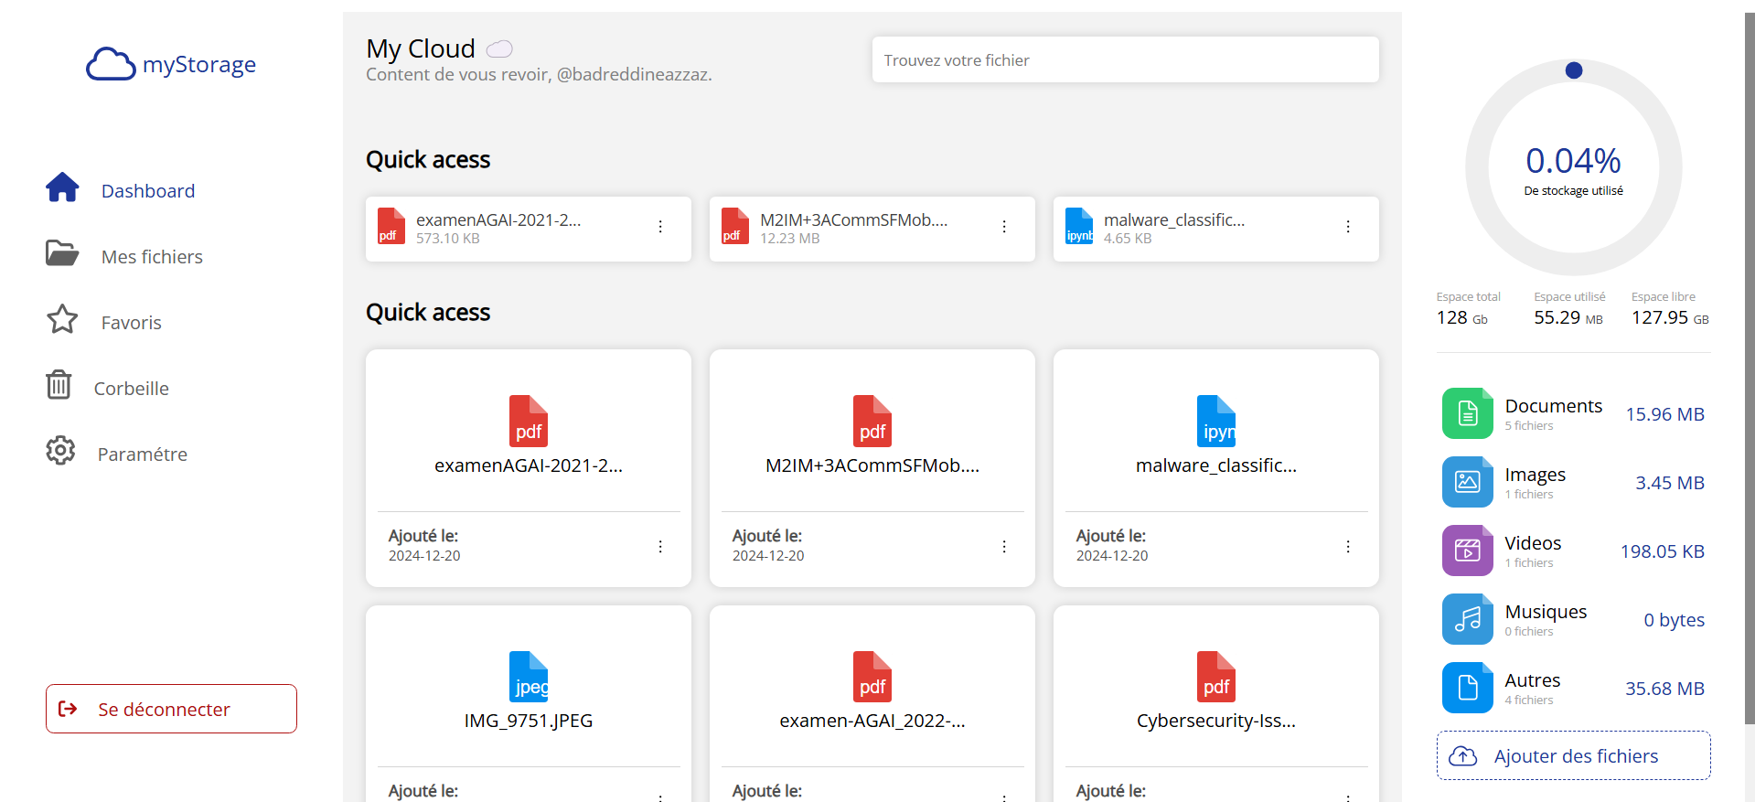Screen dimensions: 1755x802
Task: Click the Corbeille trash bin icon
Action: click(59, 385)
